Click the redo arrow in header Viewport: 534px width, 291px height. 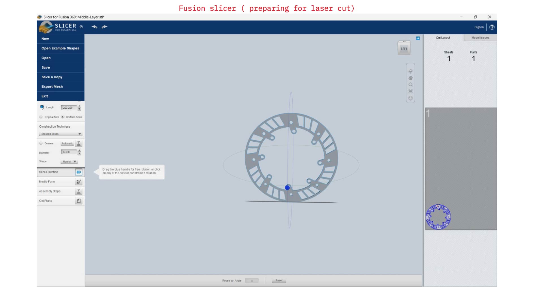pyautogui.click(x=105, y=27)
